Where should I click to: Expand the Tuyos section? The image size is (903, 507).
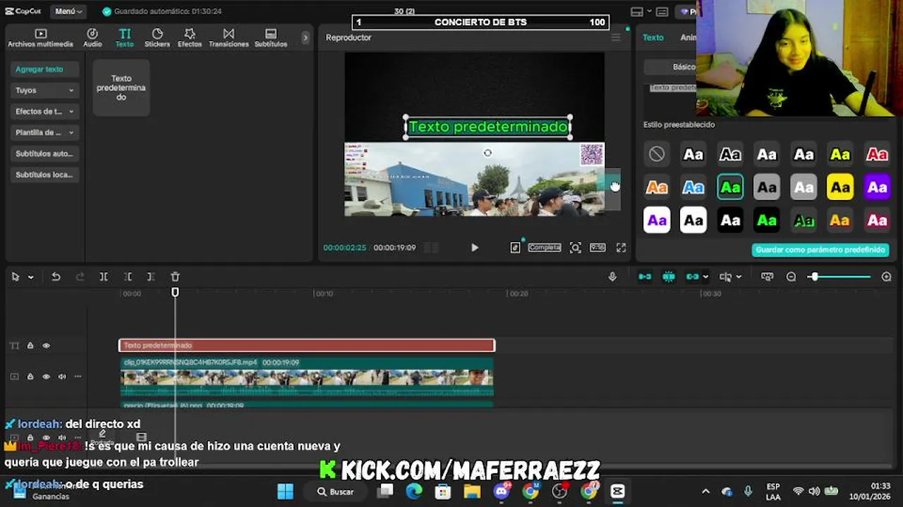click(x=44, y=90)
